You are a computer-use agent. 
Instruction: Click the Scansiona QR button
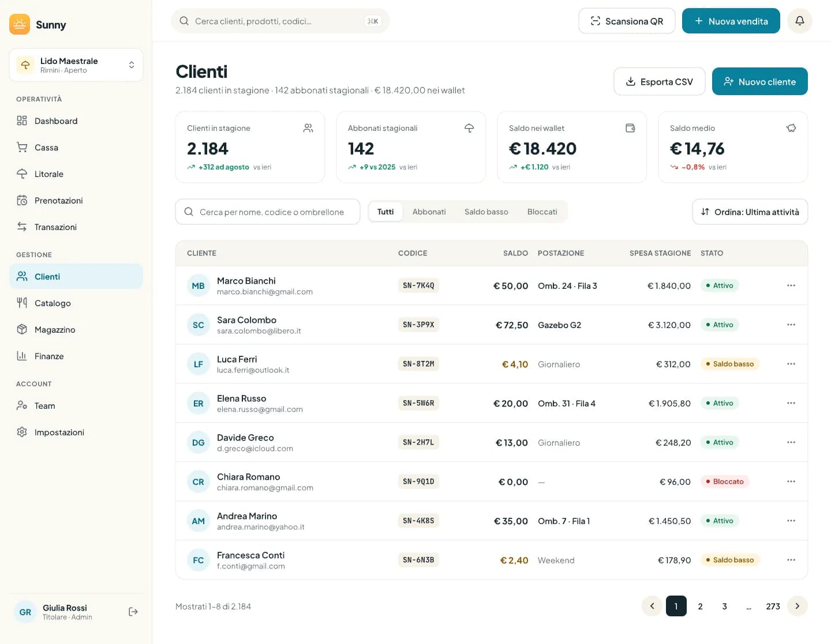click(x=627, y=21)
